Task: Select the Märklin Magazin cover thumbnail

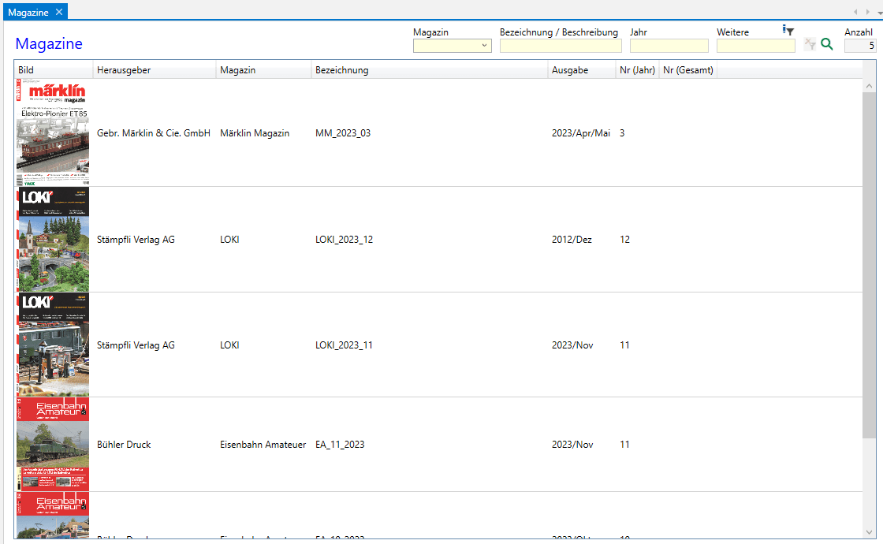Action: [x=53, y=133]
